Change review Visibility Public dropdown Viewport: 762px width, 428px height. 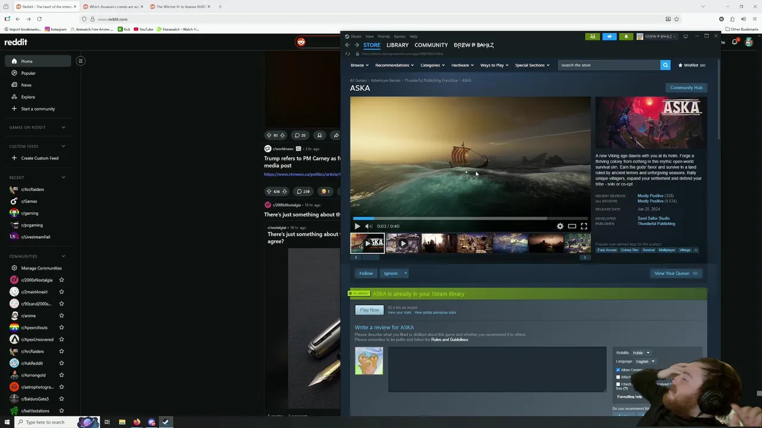641,353
